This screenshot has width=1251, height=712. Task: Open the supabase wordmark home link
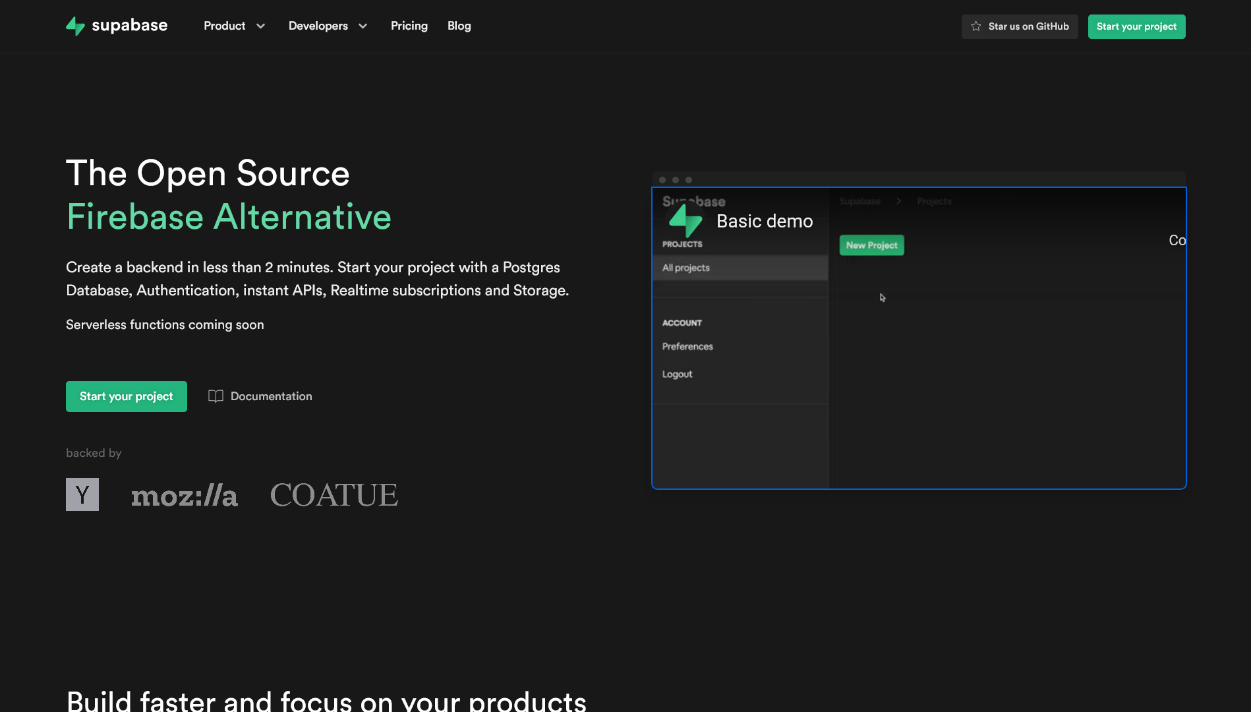click(x=129, y=26)
